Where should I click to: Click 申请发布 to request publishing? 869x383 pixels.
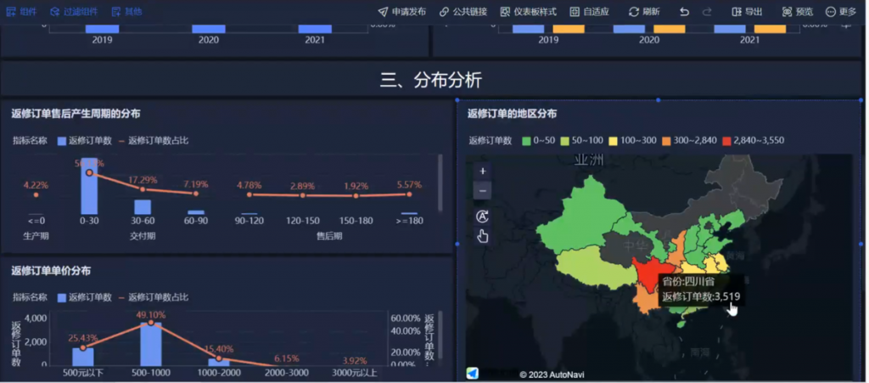click(401, 12)
